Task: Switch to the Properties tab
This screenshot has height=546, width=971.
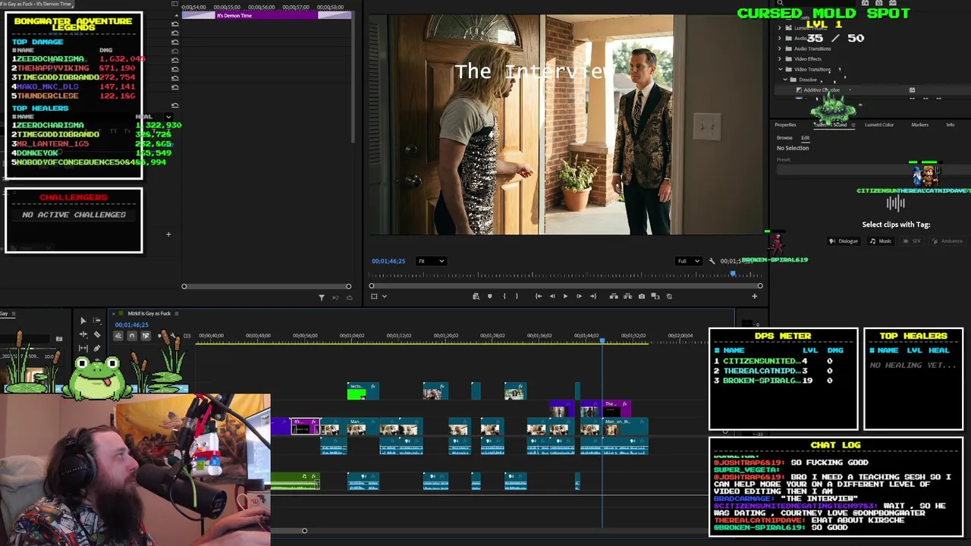Action: click(785, 124)
